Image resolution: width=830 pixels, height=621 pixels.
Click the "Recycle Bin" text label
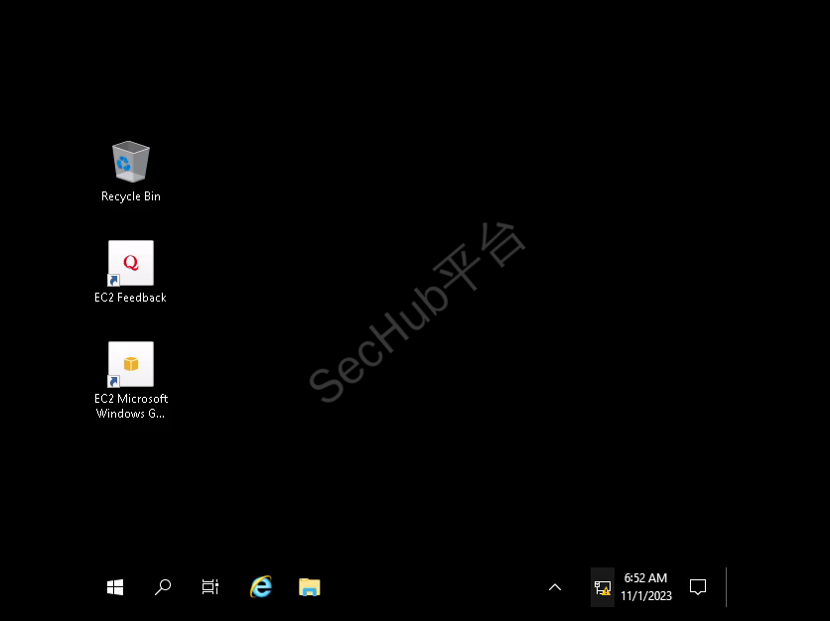[130, 196]
